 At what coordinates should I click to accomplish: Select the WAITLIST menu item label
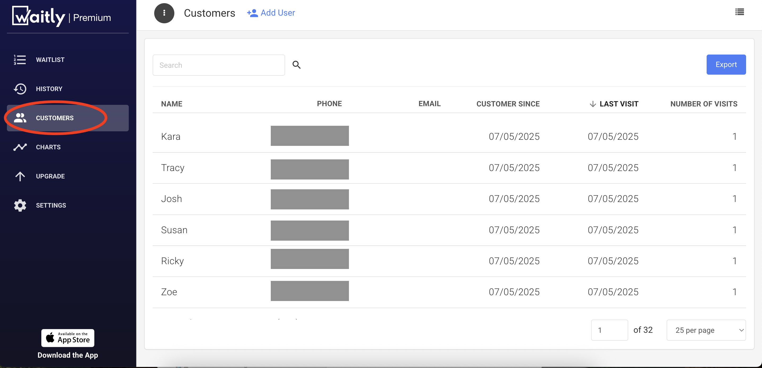coord(50,60)
